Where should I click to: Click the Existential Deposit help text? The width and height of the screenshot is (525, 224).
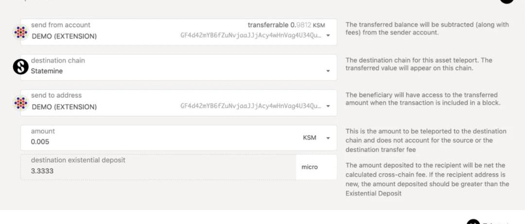[427, 179]
